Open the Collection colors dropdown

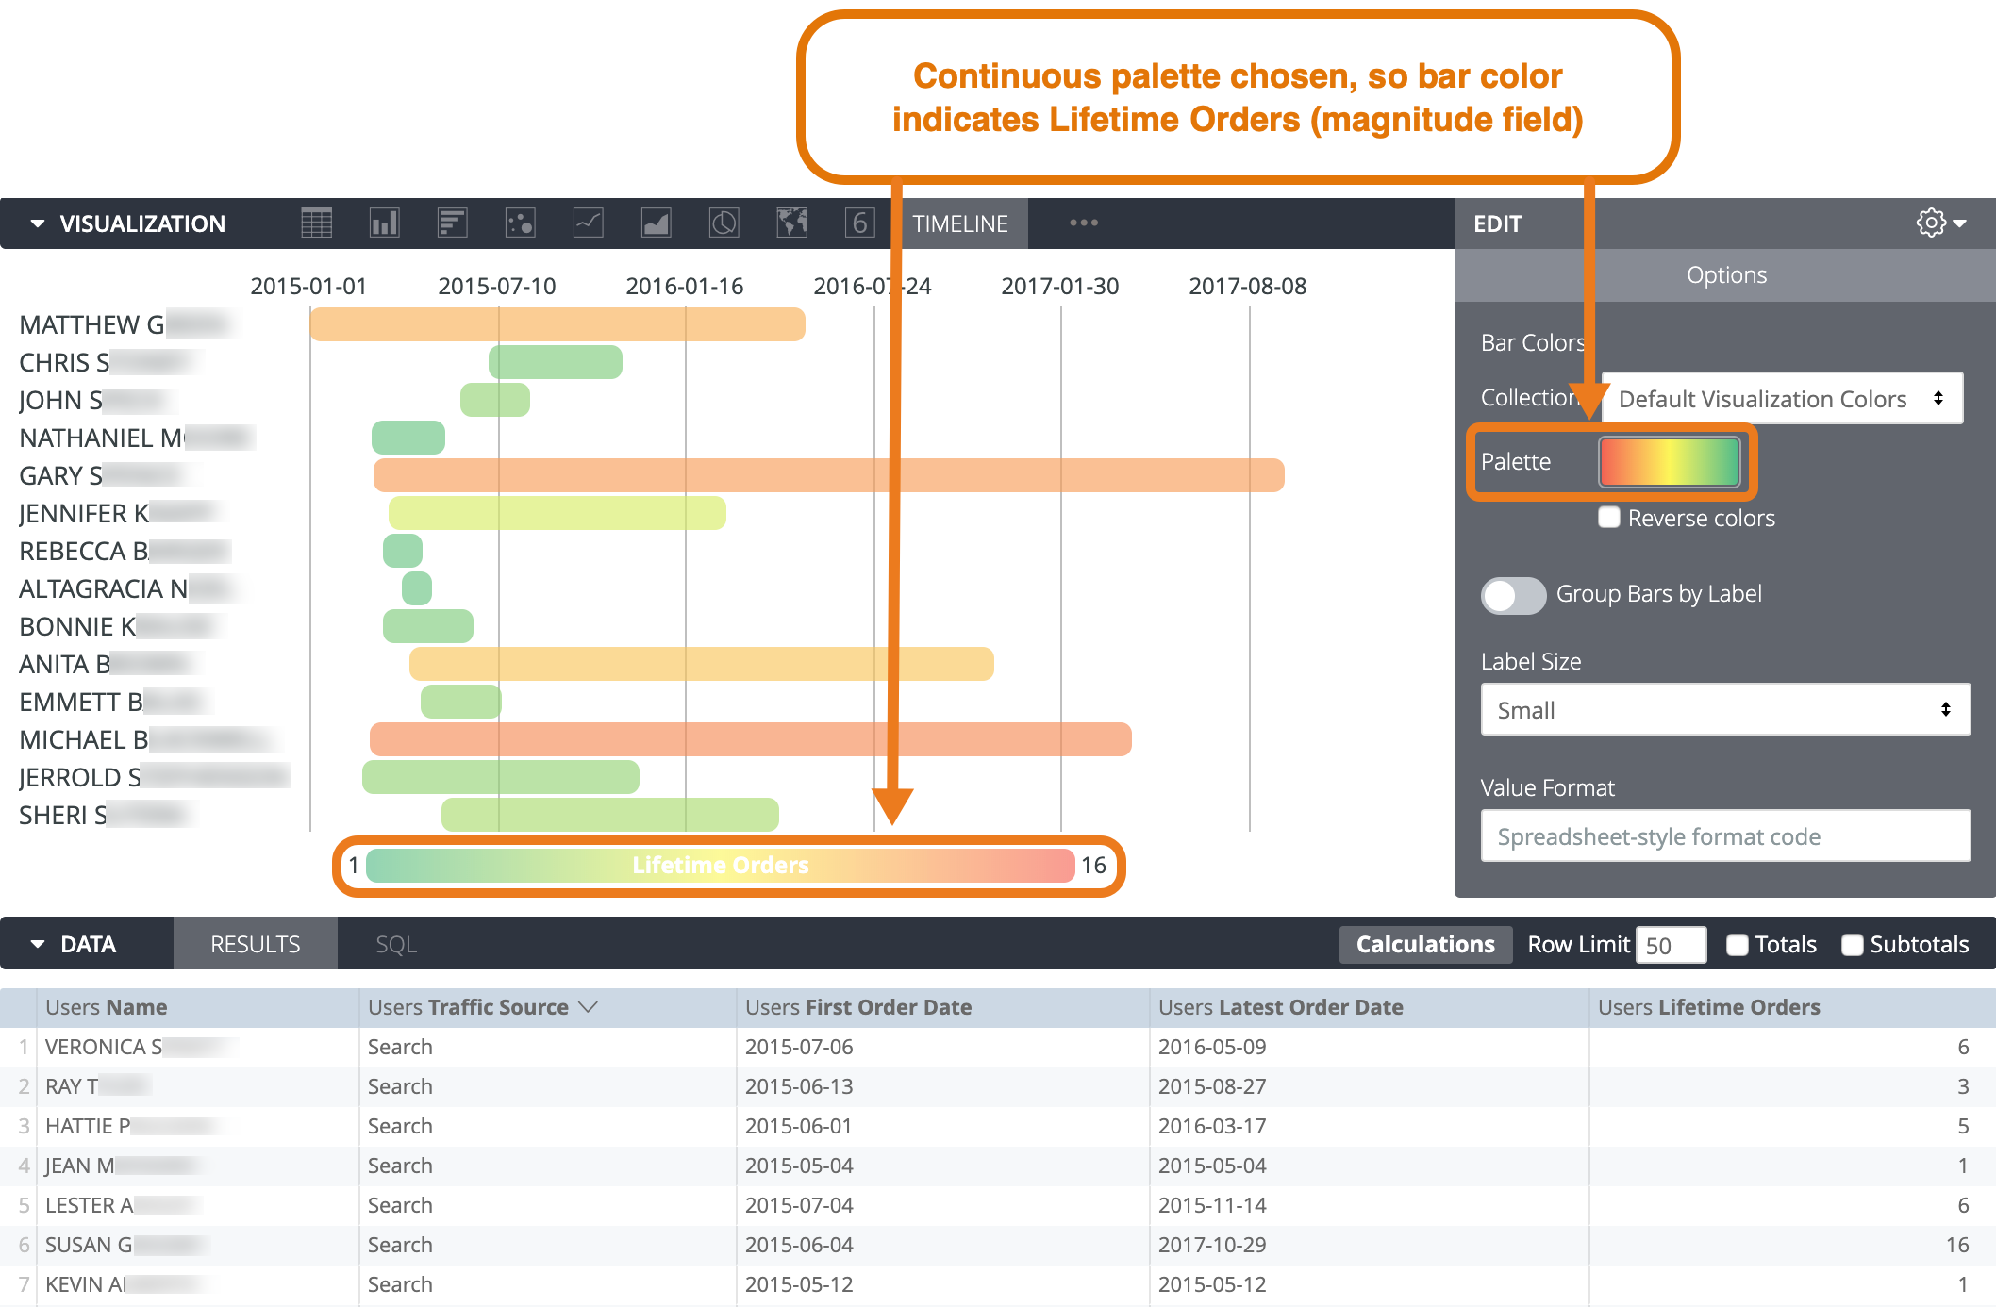(1781, 399)
